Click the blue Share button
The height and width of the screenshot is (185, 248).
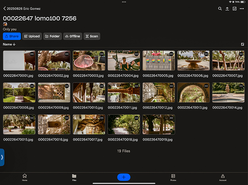[x=12, y=36]
